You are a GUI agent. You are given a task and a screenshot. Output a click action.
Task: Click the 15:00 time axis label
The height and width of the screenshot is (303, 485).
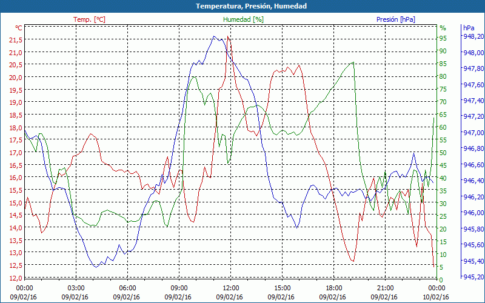(282, 288)
